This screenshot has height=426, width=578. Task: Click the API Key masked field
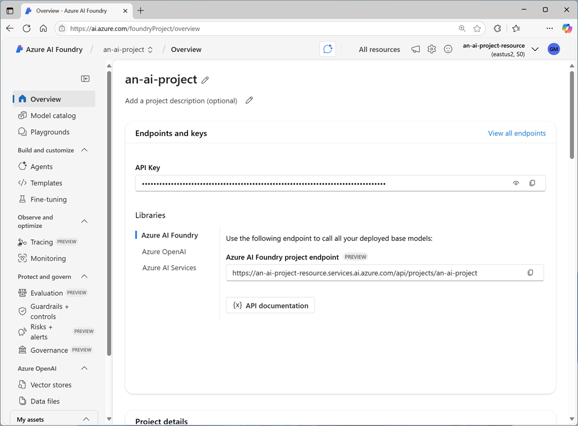(340, 183)
